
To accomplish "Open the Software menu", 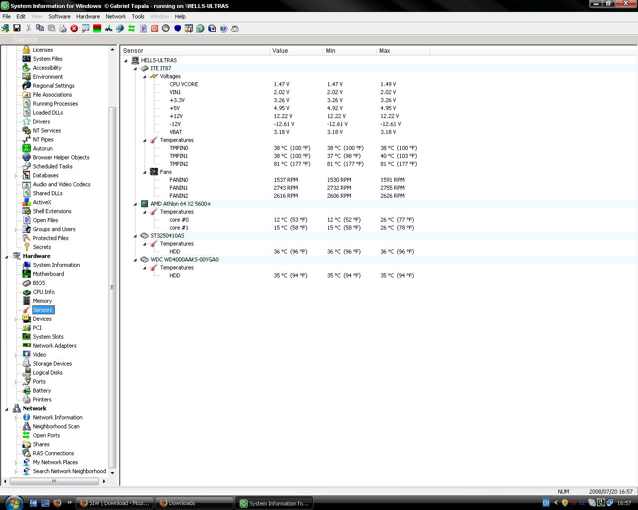I will 59,16.
